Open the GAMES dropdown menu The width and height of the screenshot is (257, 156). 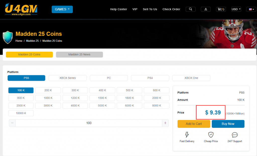pyautogui.click(x=62, y=9)
